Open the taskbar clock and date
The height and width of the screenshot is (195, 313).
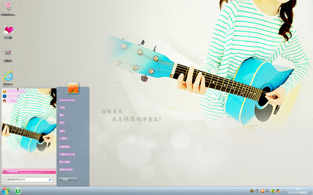298,191
